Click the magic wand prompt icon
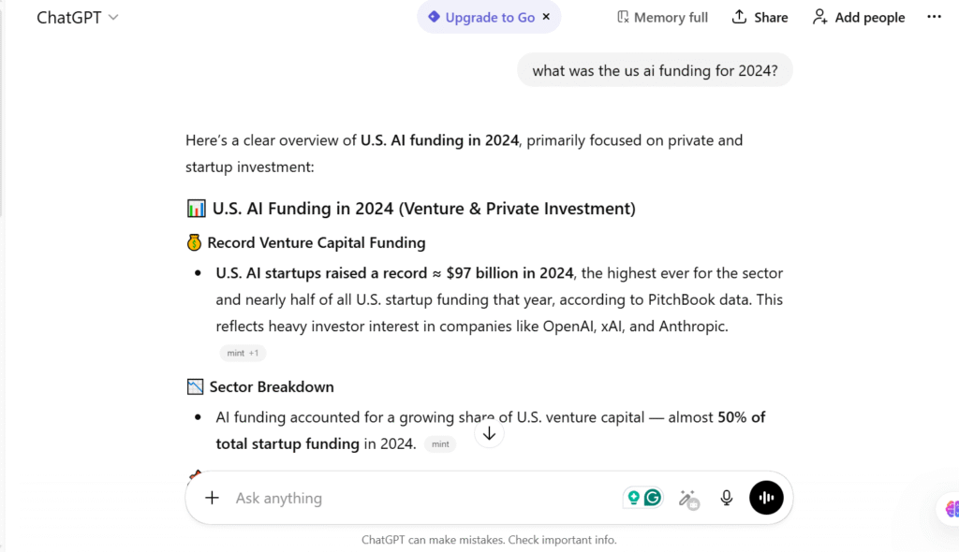Image resolution: width=959 pixels, height=552 pixels. pos(688,499)
